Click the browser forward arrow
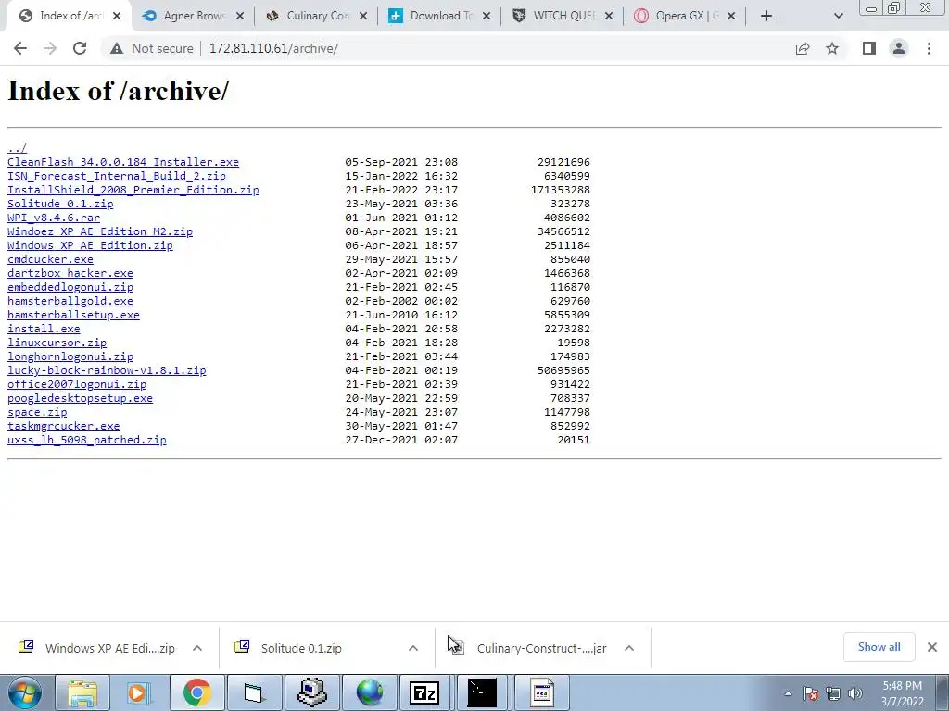949x711 pixels. [50, 48]
